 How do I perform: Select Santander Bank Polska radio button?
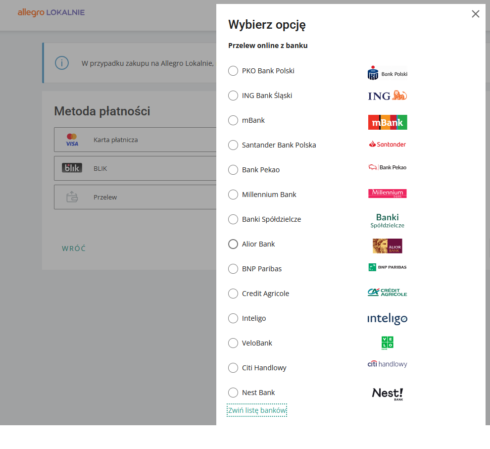tap(233, 145)
